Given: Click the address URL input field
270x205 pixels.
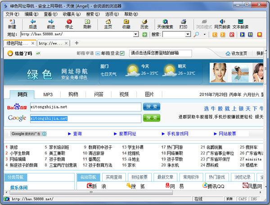Looking at the screenshot, I should click(77, 34).
